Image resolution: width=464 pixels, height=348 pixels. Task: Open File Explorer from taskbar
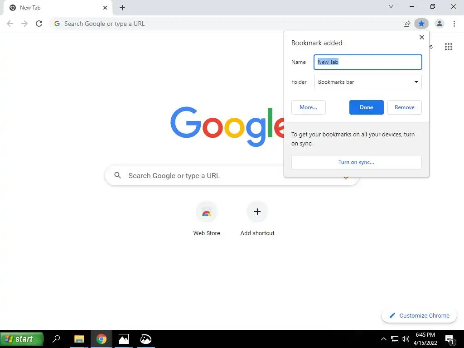tap(79, 339)
